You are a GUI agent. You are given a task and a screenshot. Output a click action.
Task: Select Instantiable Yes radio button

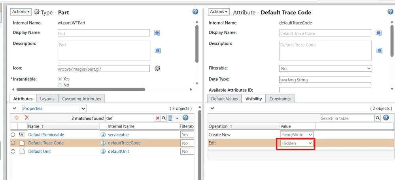pyautogui.click(x=60, y=79)
